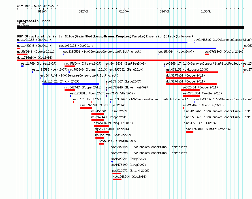This screenshot has width=252, height=199.
Task: Click esv1268811 (Levy2007) label
Action: [88, 93]
